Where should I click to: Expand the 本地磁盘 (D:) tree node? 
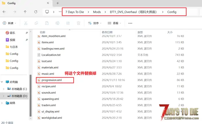coord(3,96)
